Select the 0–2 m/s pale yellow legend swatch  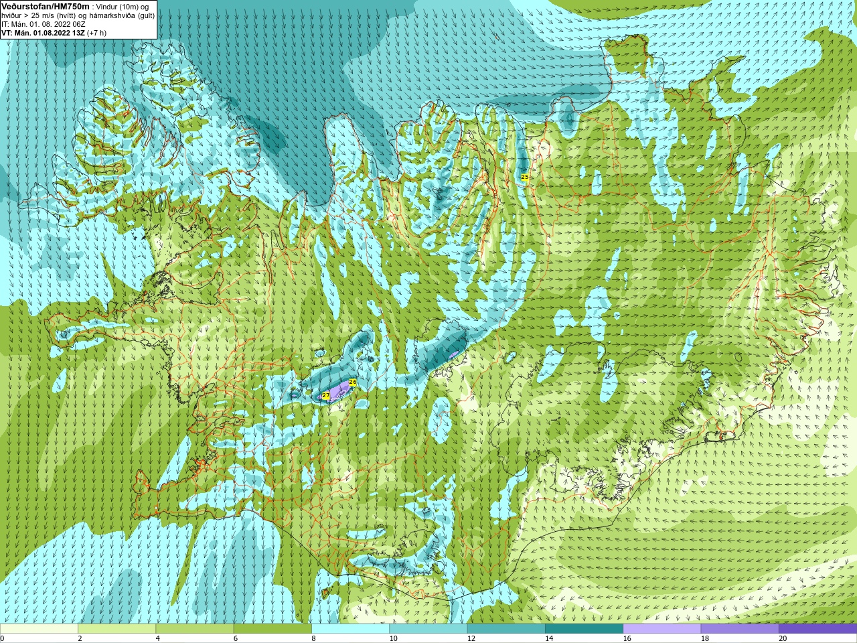39,629
